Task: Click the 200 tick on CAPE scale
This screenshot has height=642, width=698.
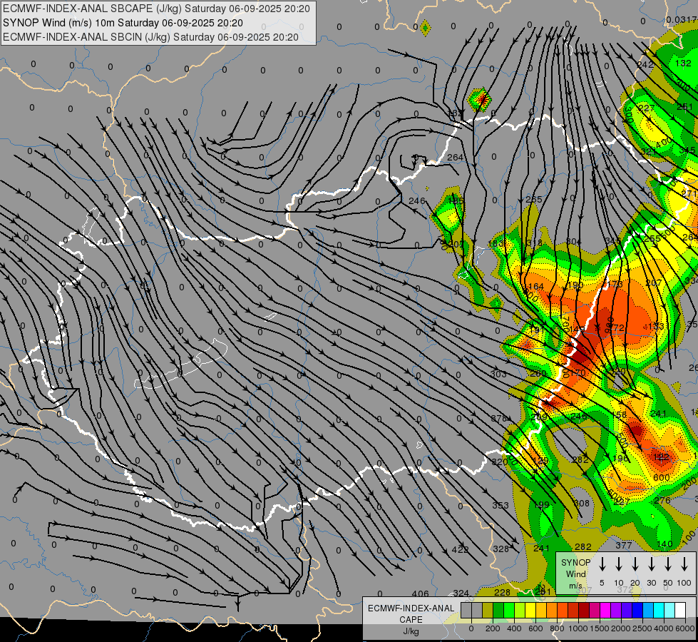Action: point(493,628)
